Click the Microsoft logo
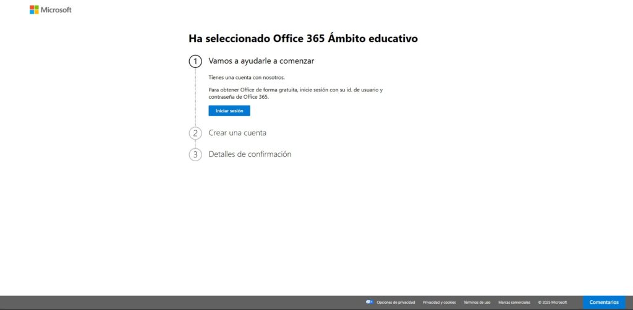Image resolution: width=633 pixels, height=310 pixels. pyautogui.click(x=51, y=10)
